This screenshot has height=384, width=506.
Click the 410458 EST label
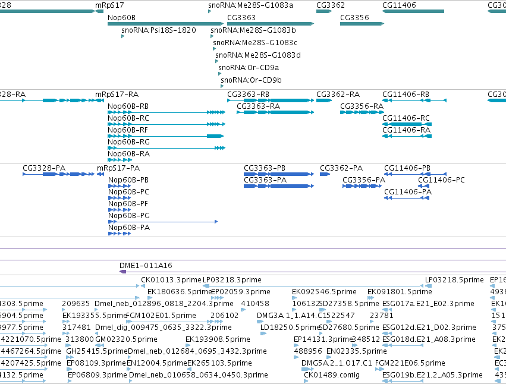click(255, 304)
